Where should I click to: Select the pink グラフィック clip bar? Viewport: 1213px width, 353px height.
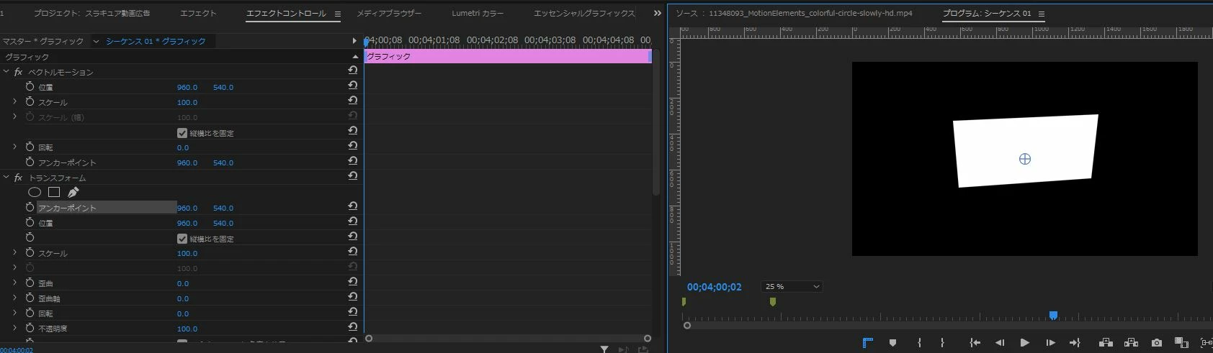coord(508,56)
